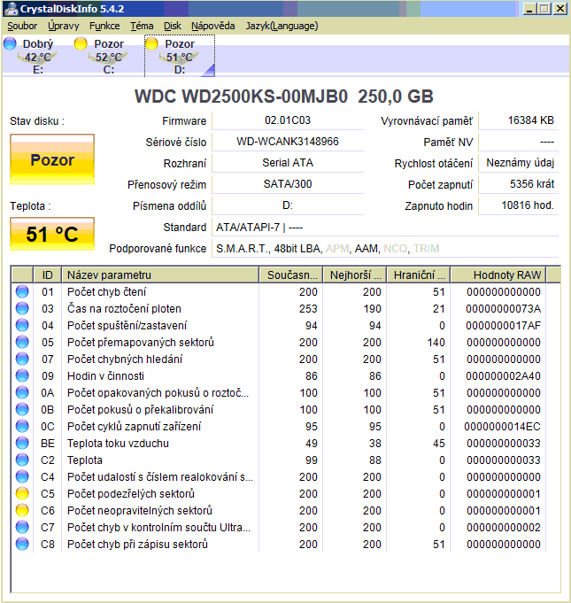Click the blue status orb for attribute 09
Screen dimensions: 571x603
22,375
